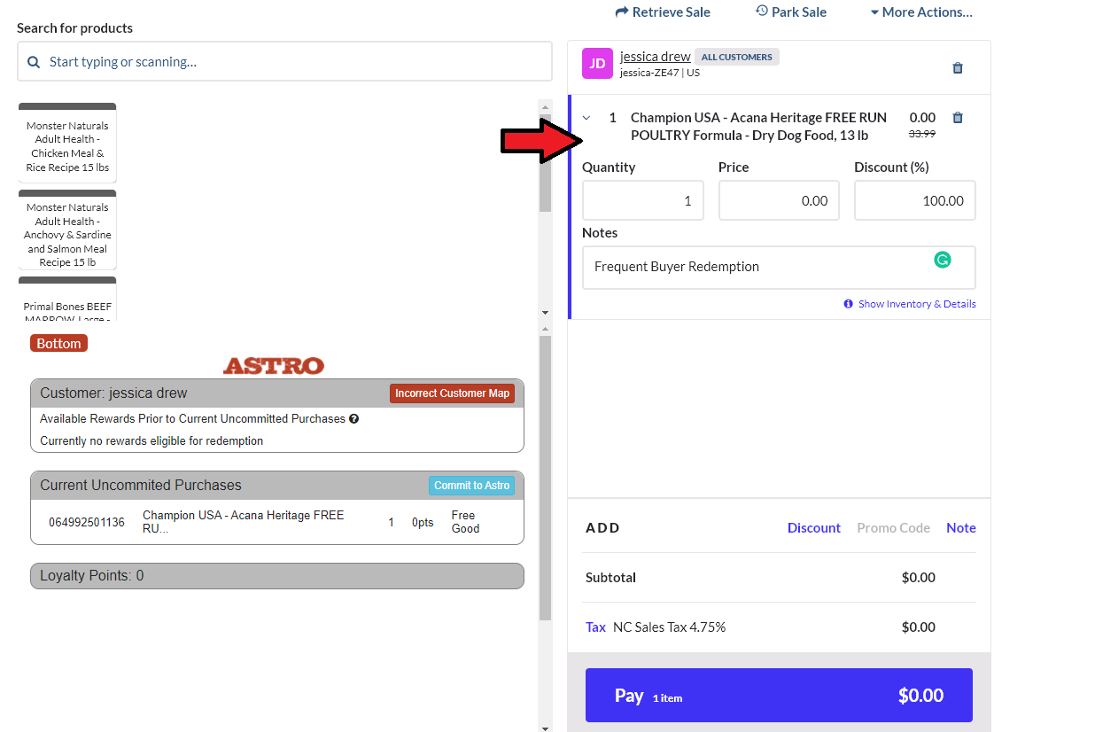Click the Discount (%) input field
Viewport: 1095px width, 732px height.
coord(914,201)
